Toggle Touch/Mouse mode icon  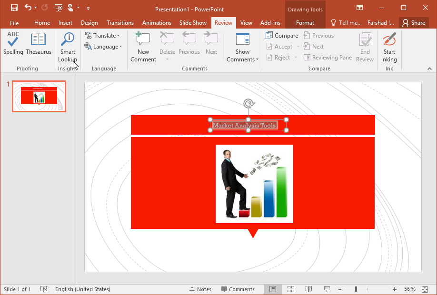pyautogui.click(x=70, y=8)
